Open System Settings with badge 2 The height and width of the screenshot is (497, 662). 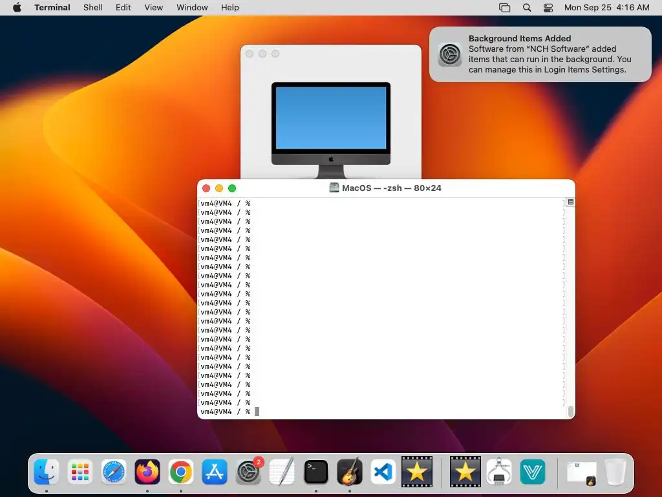pos(248,471)
